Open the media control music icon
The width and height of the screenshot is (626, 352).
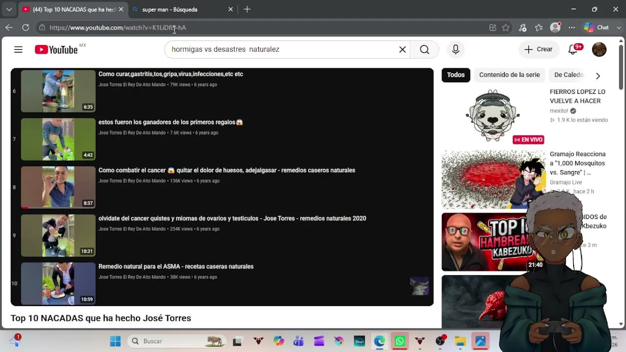pos(522,27)
